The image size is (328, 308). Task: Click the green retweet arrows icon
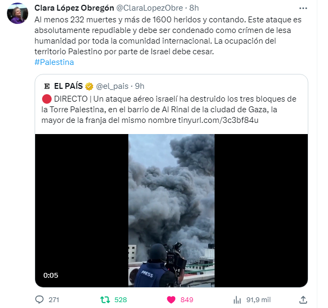tap(105, 299)
